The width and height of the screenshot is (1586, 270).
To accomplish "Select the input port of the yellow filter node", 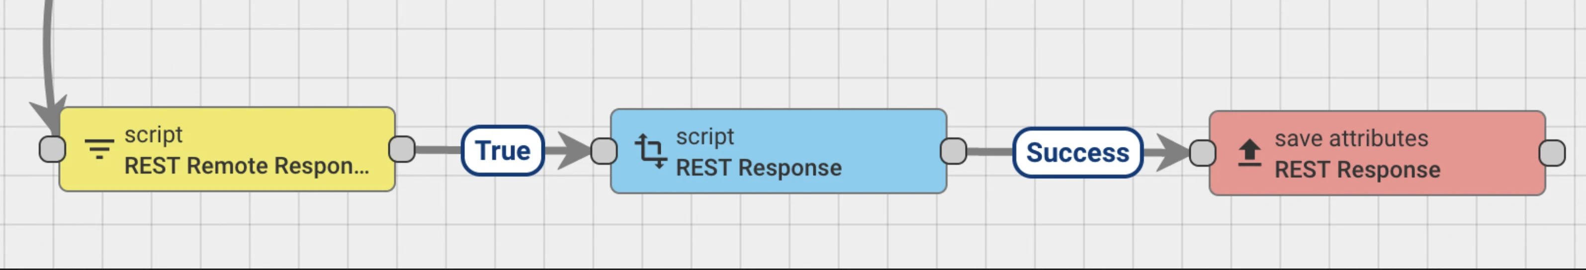I will 52,149.
